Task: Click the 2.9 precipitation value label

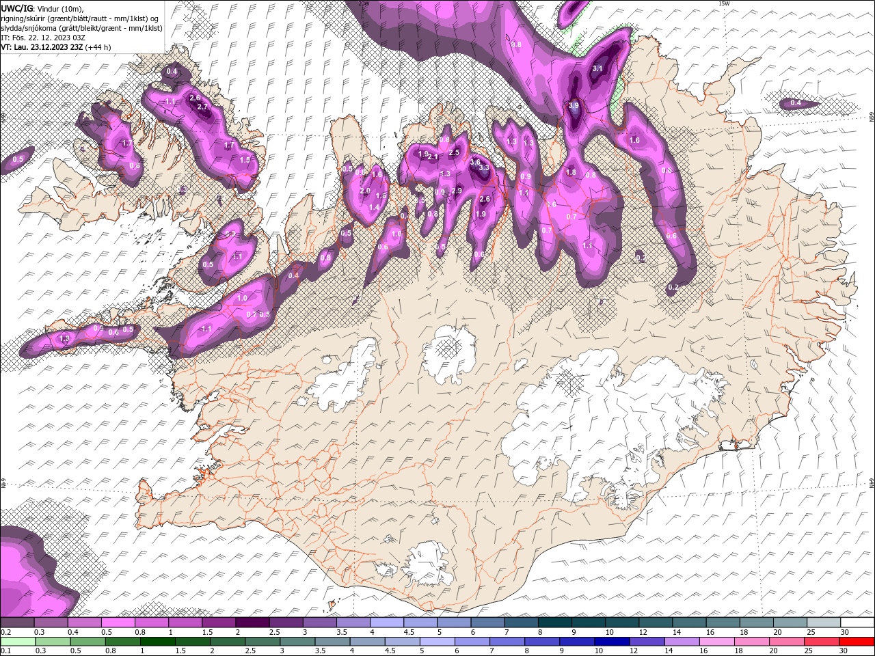Action: click(457, 191)
